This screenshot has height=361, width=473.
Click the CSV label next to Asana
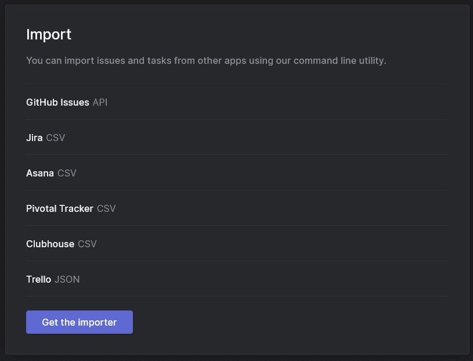(x=67, y=173)
